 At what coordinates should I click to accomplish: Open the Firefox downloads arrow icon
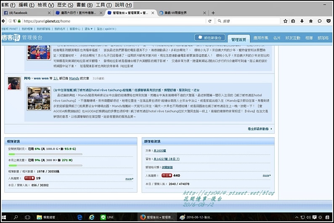(x=301, y=21)
